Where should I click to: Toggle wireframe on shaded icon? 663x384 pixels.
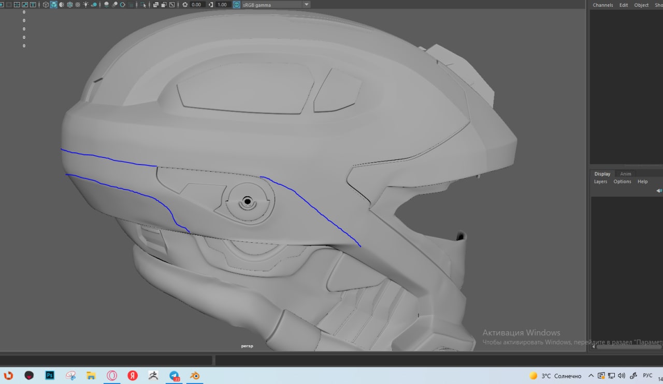point(69,5)
